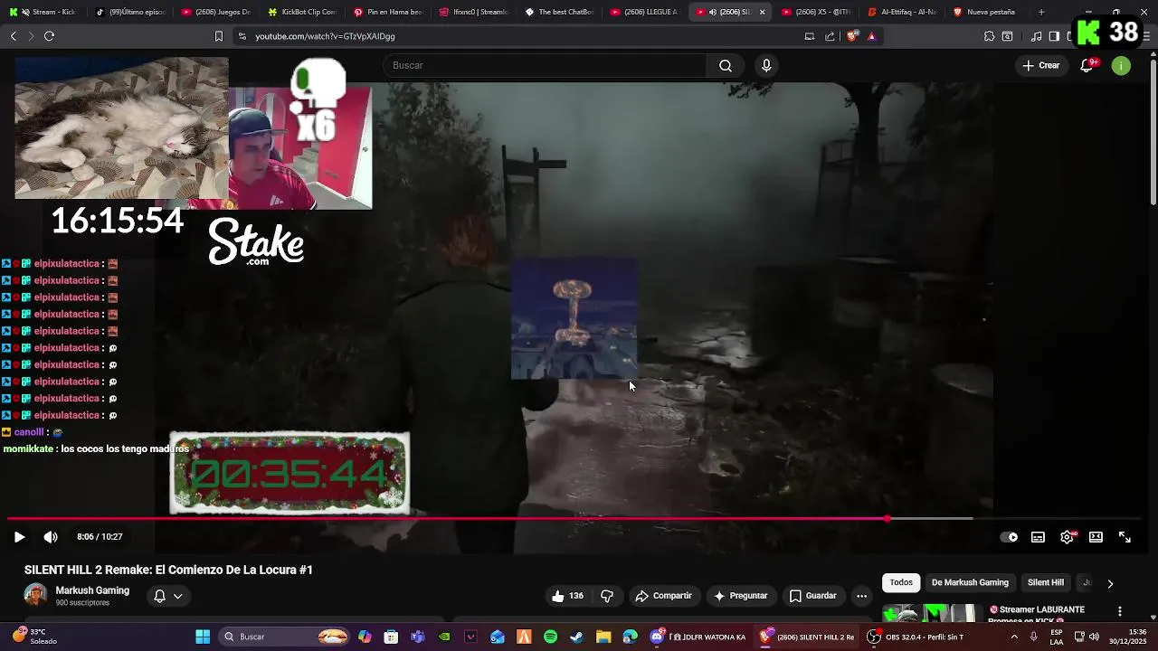The image size is (1158, 651).
Task: Click the YouTube Buscar search field
Action: tap(546, 65)
